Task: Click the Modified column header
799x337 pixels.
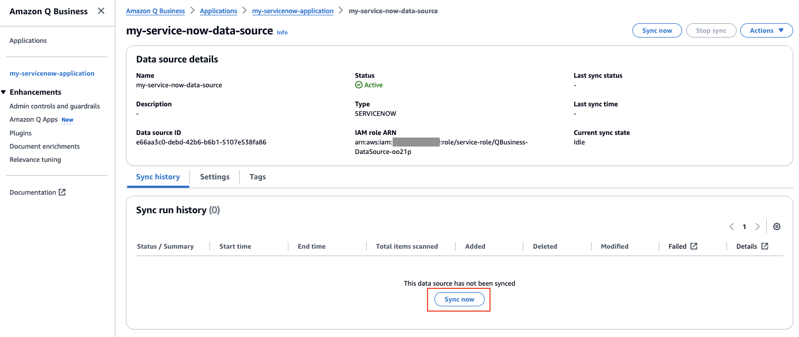Action: click(x=614, y=246)
